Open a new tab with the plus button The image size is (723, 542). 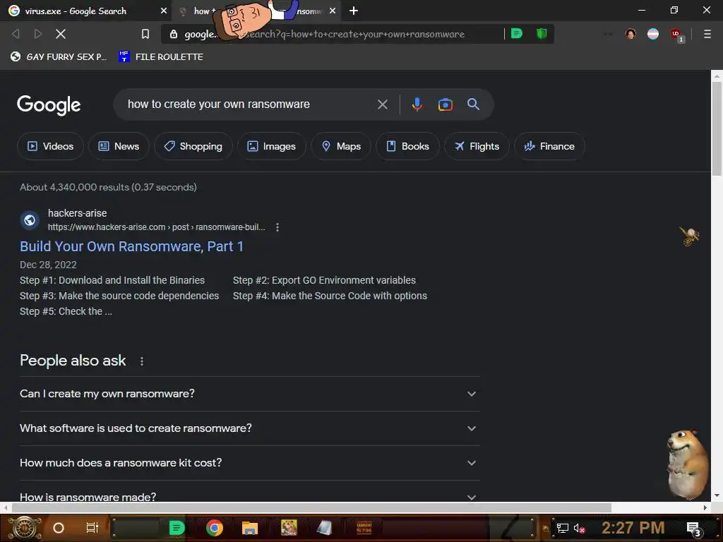(x=354, y=11)
